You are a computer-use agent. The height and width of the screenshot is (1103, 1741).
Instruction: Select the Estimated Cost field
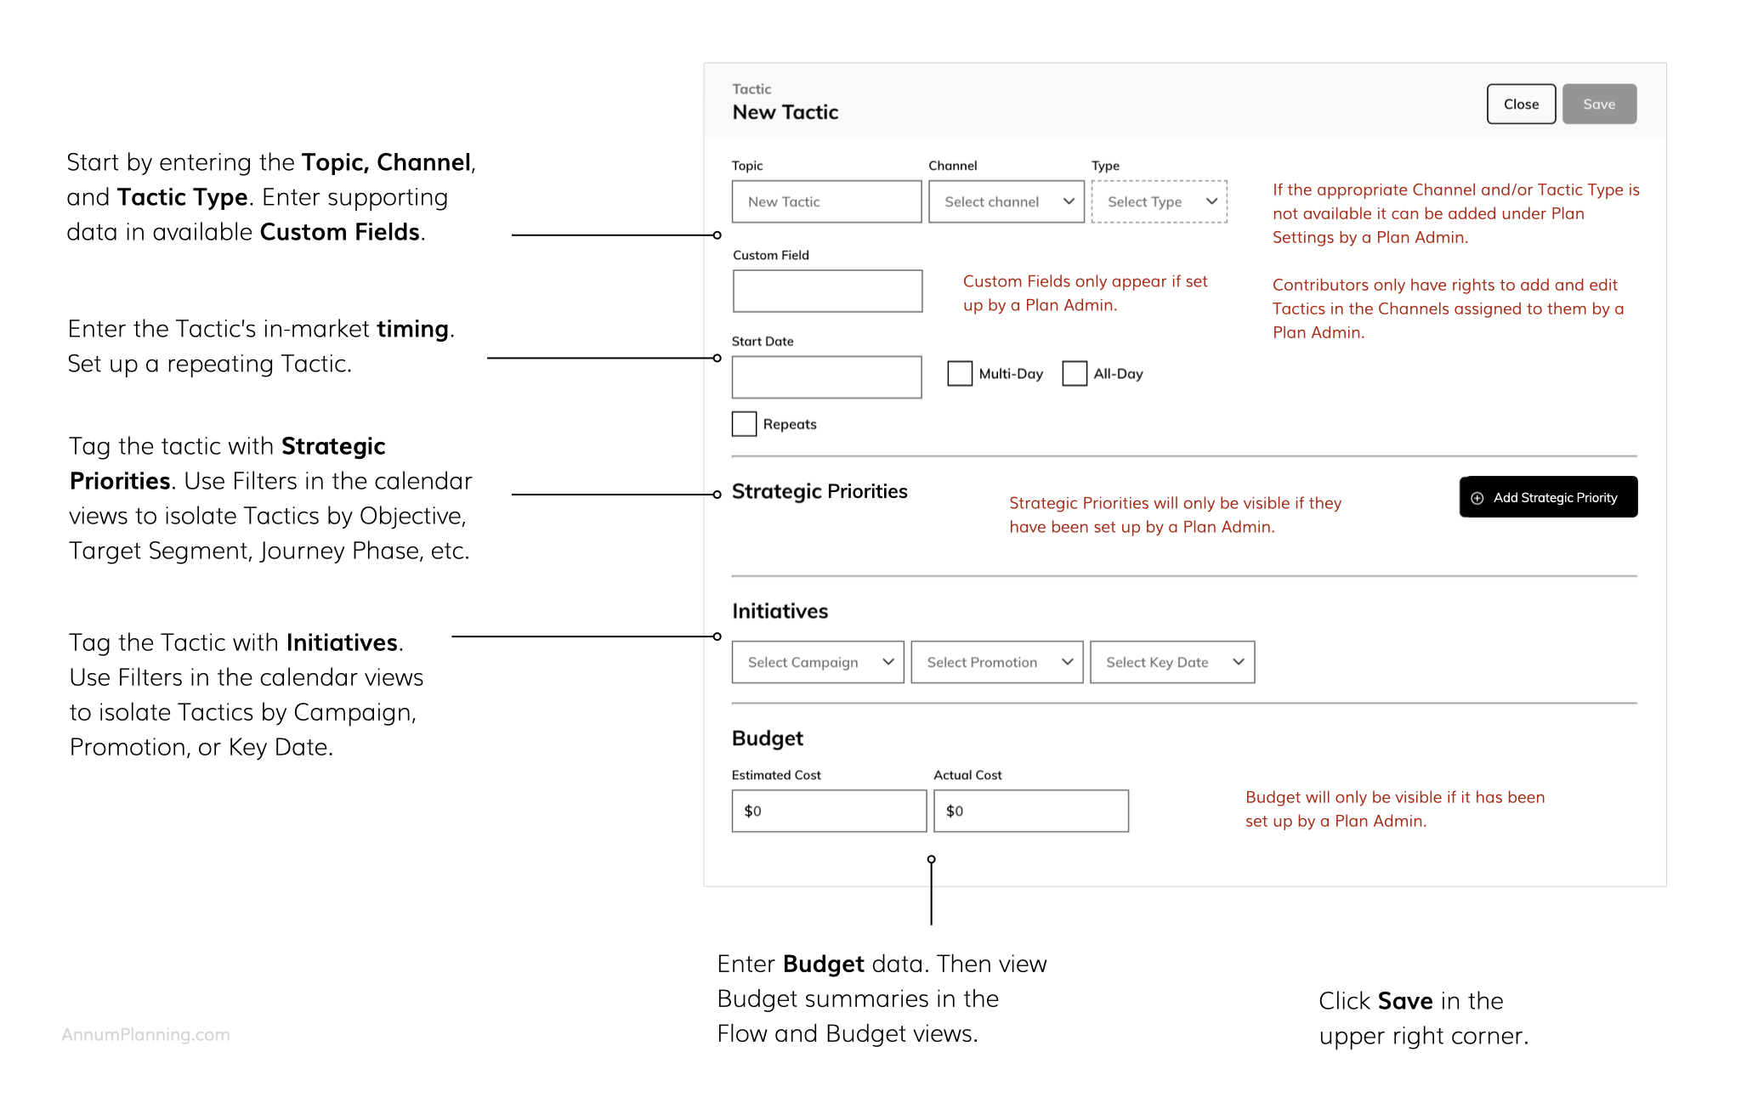click(x=829, y=811)
